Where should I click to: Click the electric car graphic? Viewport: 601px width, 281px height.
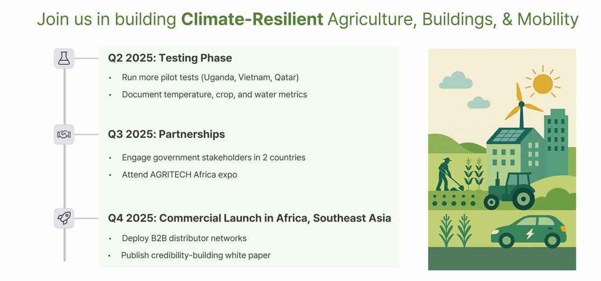pyautogui.click(x=530, y=231)
